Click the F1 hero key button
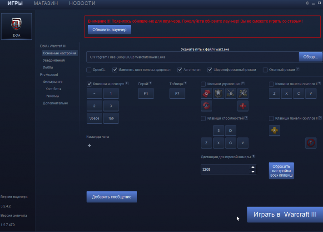This screenshot has height=232, width=323. 146,93
